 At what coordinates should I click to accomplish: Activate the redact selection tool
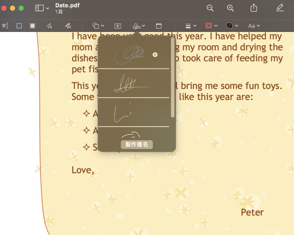33,26
